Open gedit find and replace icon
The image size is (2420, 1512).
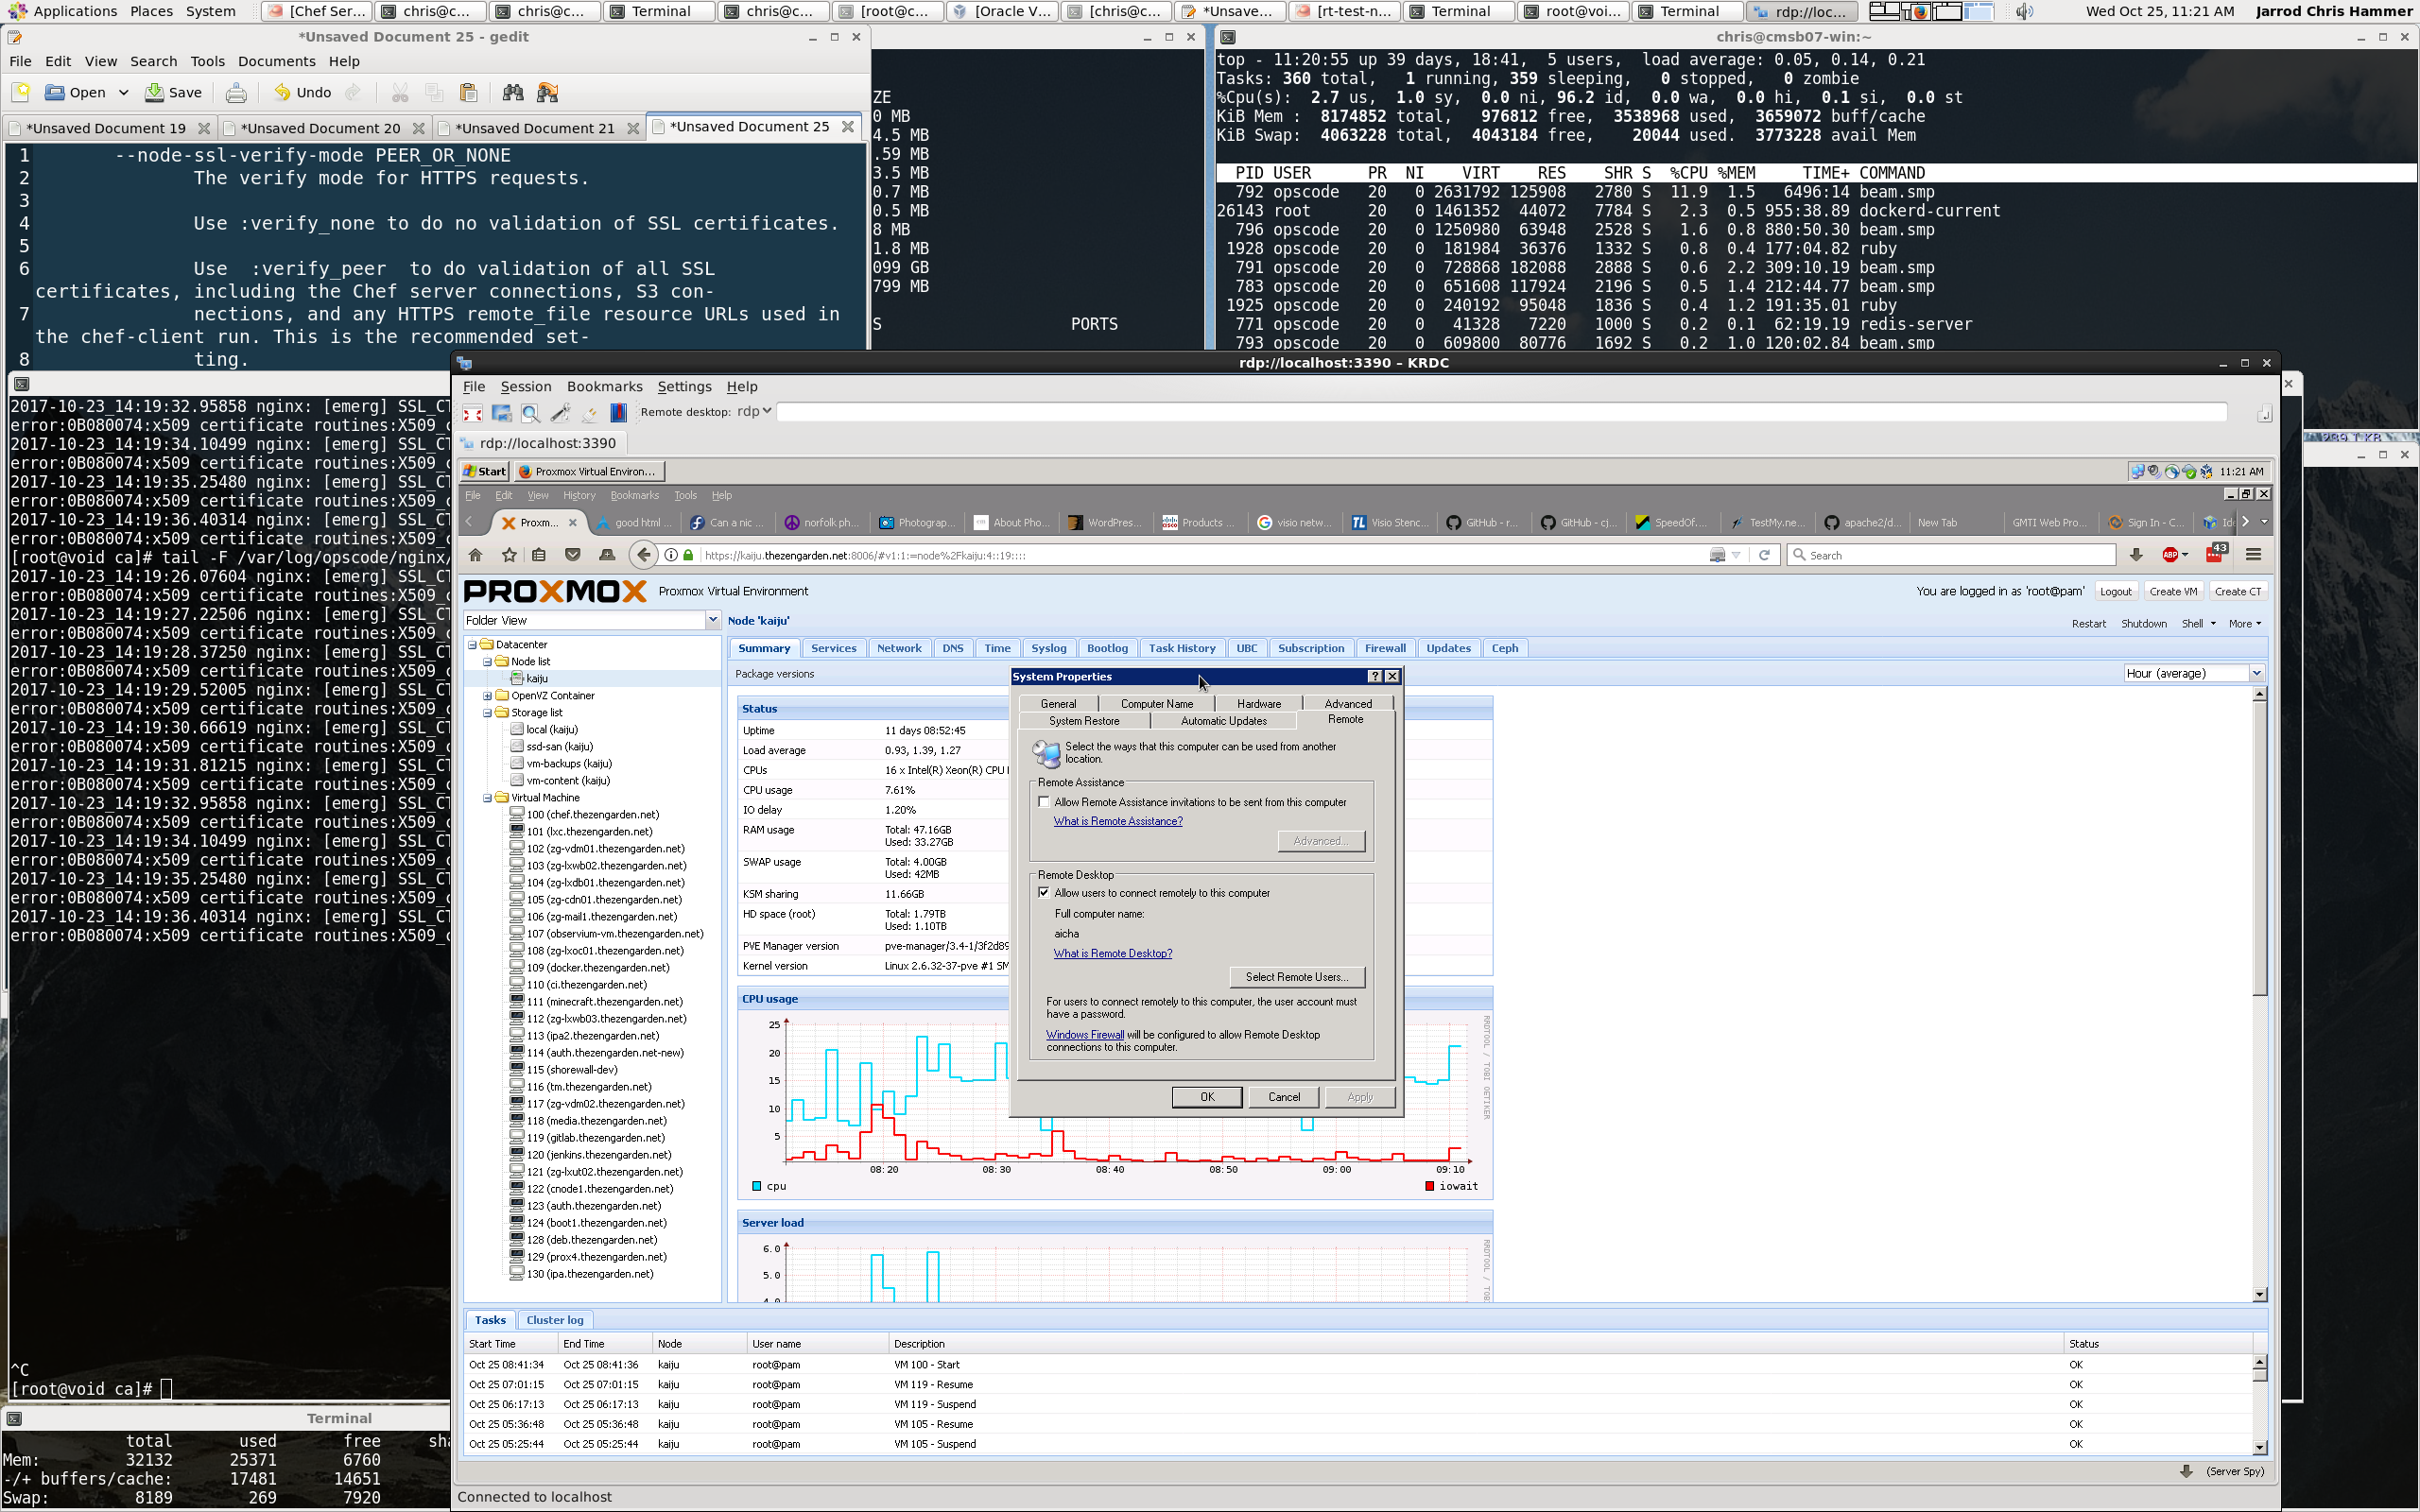tap(547, 93)
